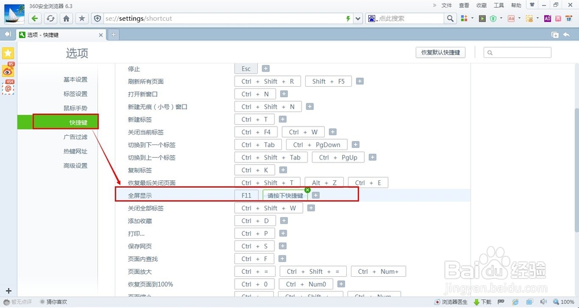Expand the green shield extension dropdown arrow
The height and width of the screenshot is (308, 579).
click(x=501, y=18)
